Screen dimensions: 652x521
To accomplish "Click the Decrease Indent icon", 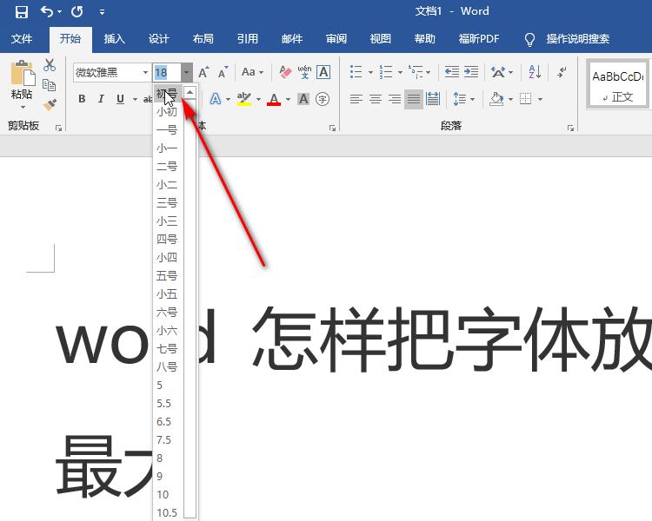I will click(452, 72).
